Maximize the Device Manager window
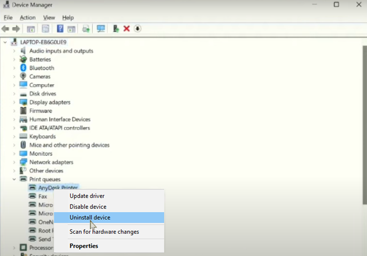367x256 pixels. pos(336,4)
